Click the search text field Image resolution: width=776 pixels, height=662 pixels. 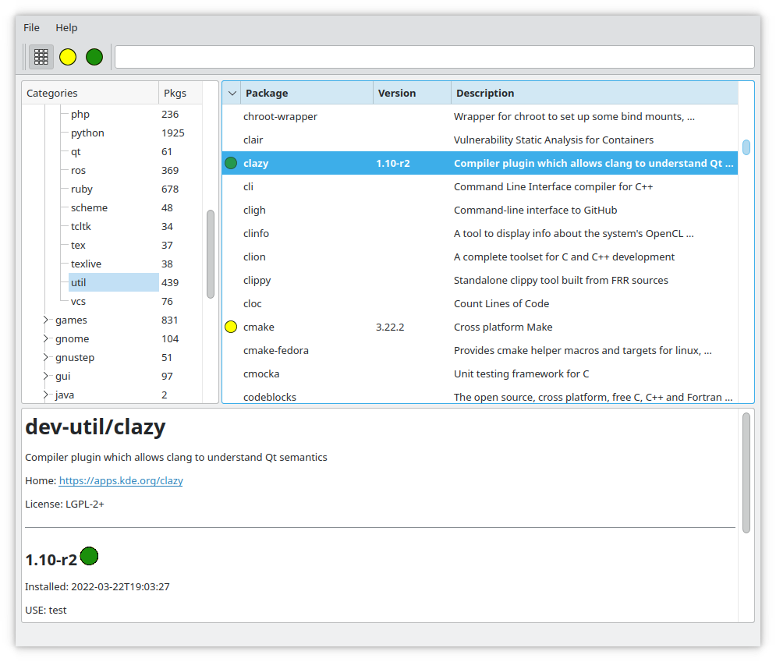434,57
